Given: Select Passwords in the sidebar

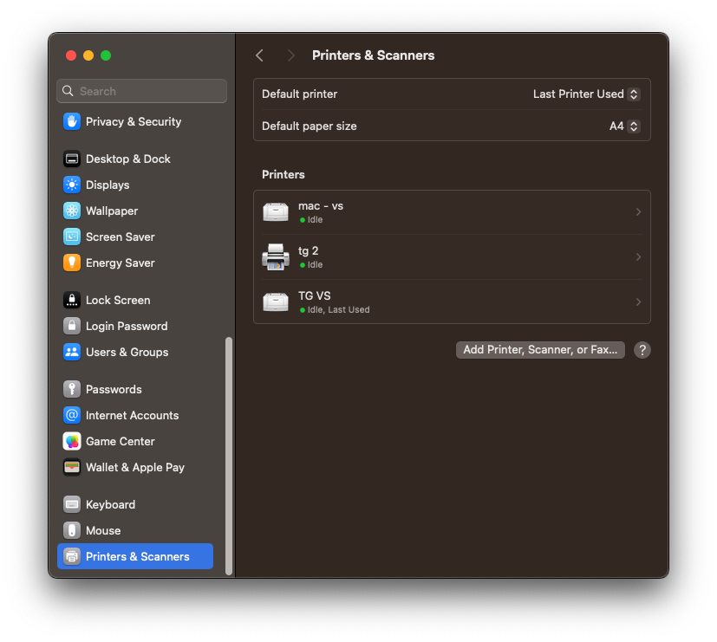Looking at the screenshot, I should pos(135,389).
